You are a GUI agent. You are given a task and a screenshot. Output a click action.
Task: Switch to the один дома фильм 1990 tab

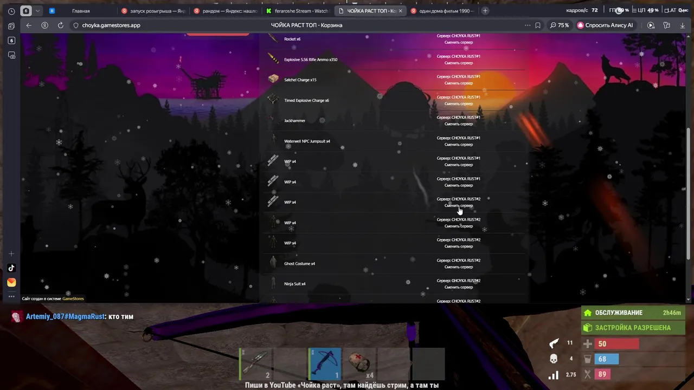click(x=442, y=11)
